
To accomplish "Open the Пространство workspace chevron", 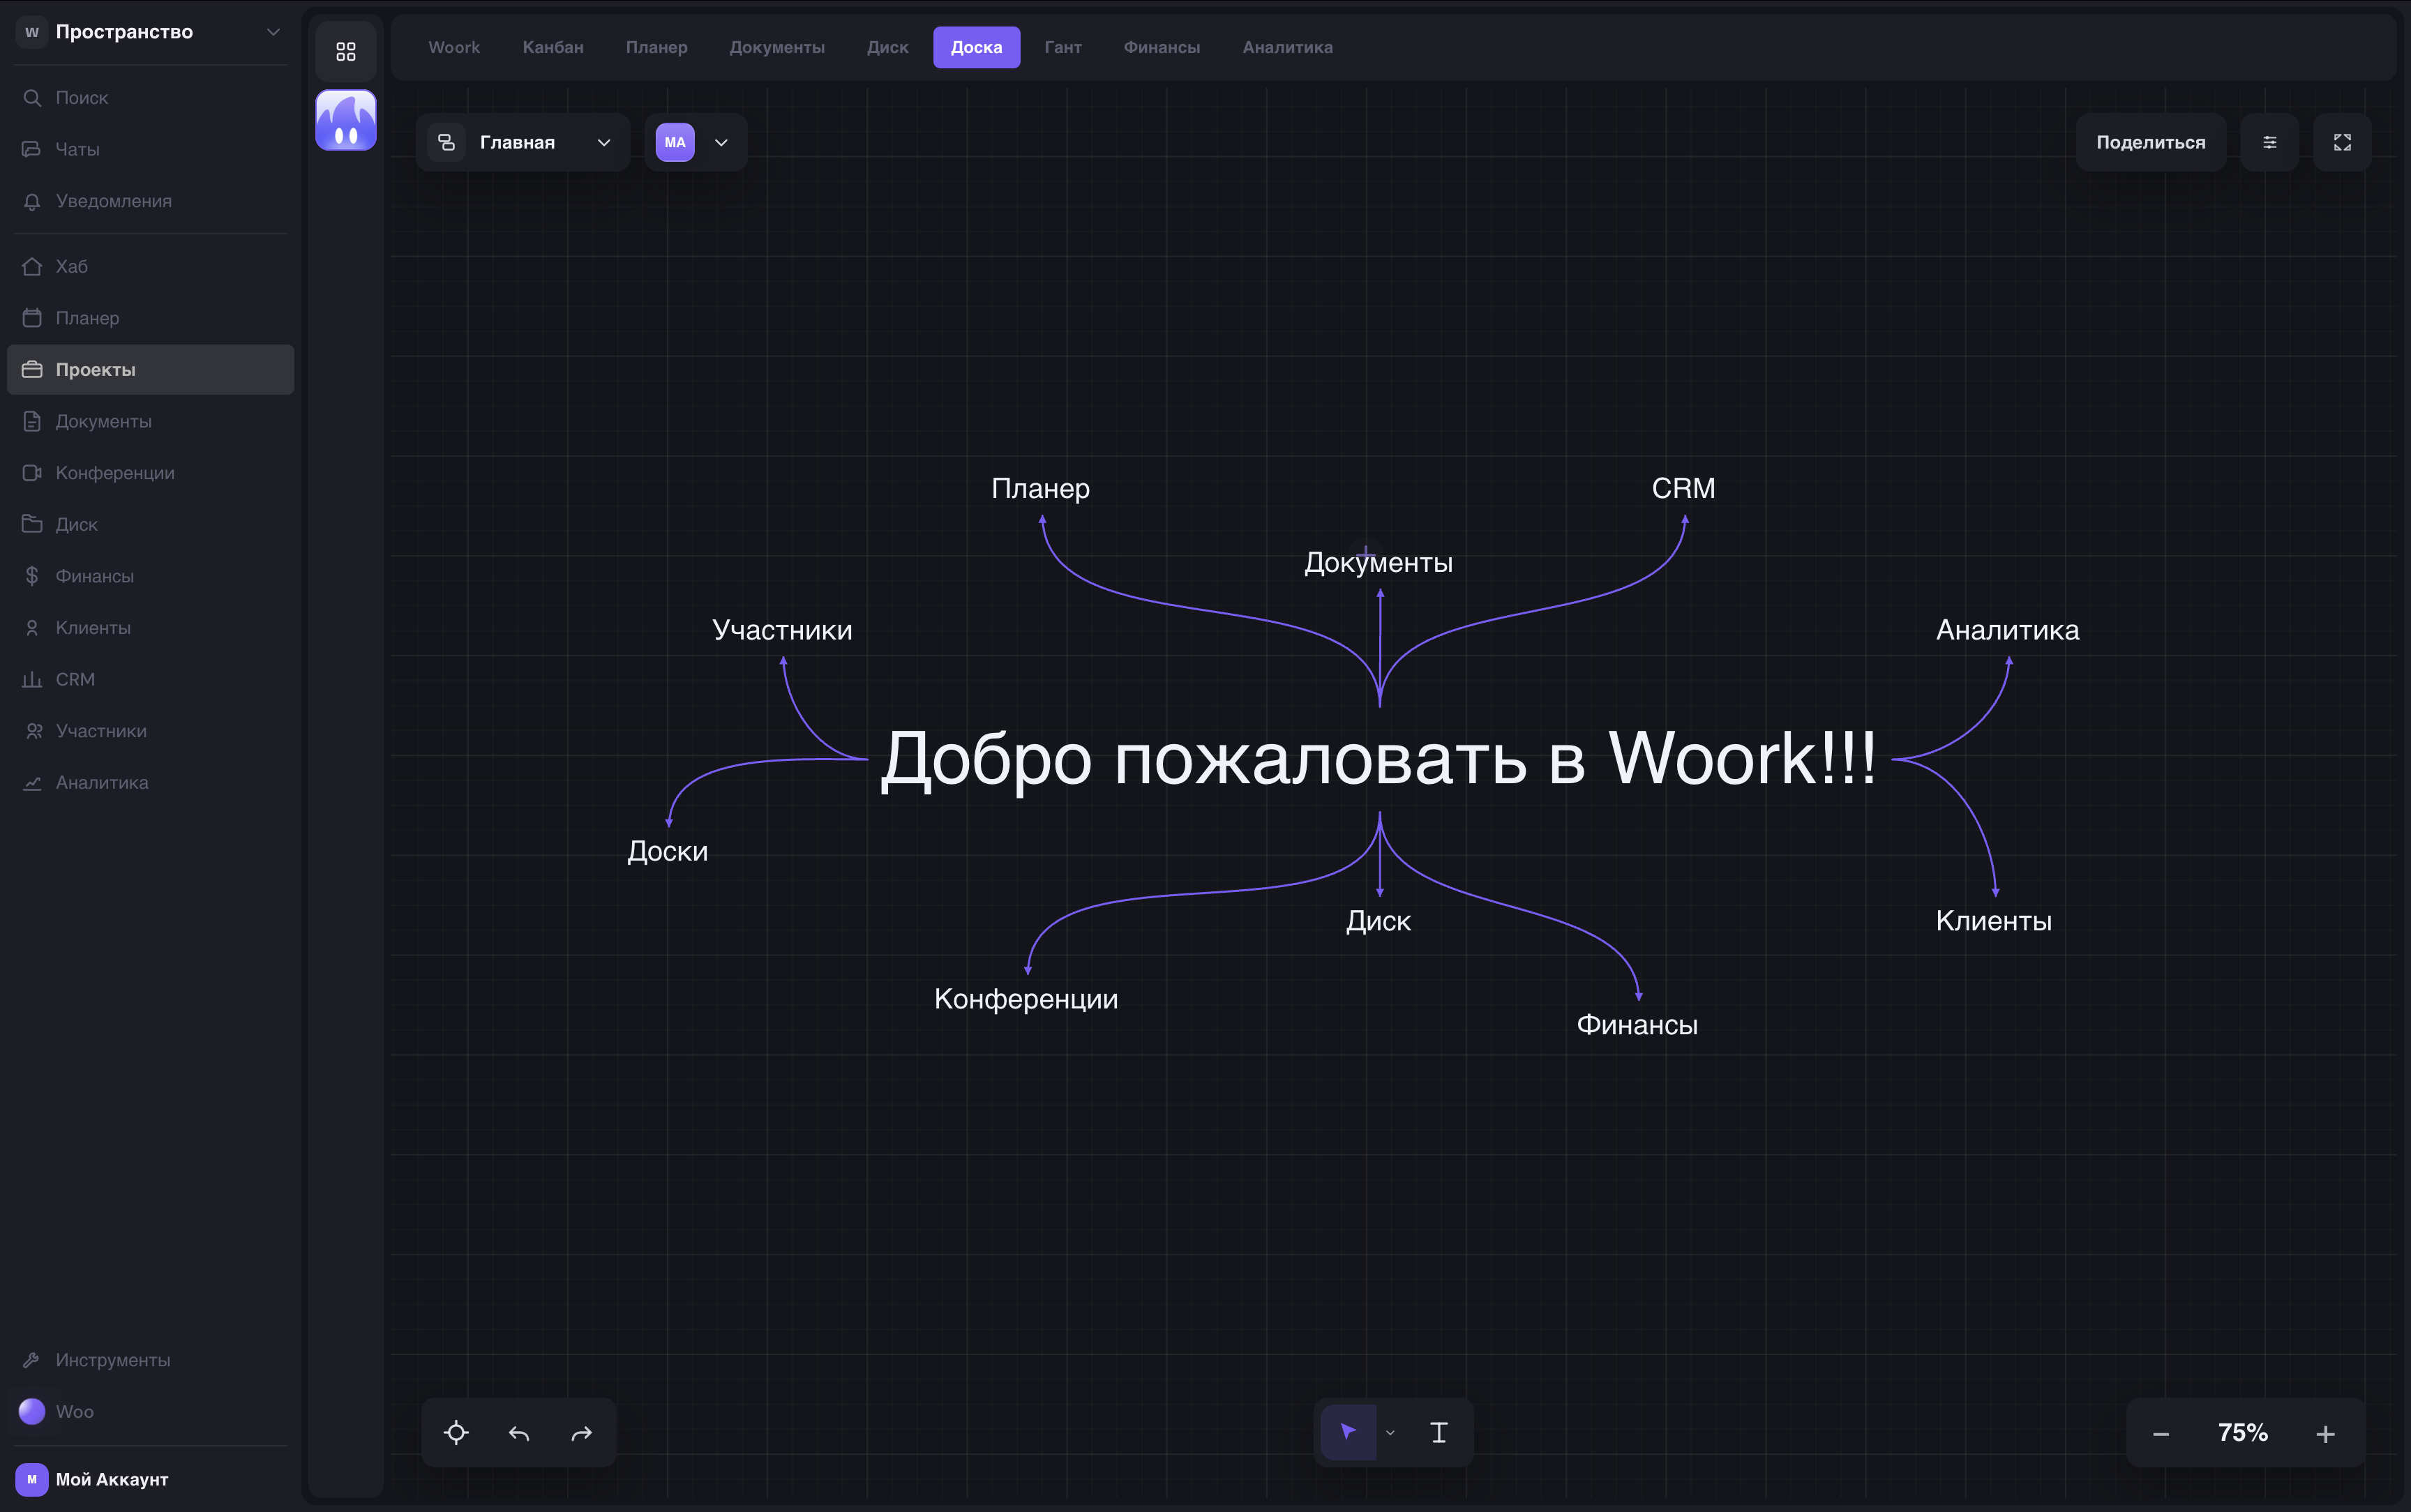I will point(273,31).
